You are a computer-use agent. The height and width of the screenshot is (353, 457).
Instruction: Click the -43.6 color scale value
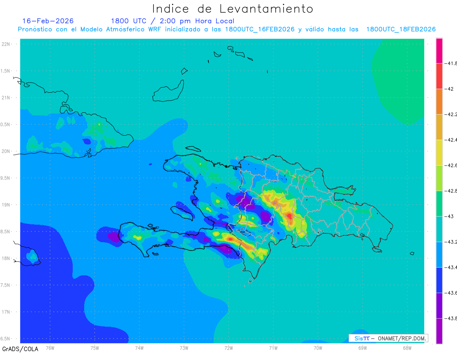pos(451,293)
